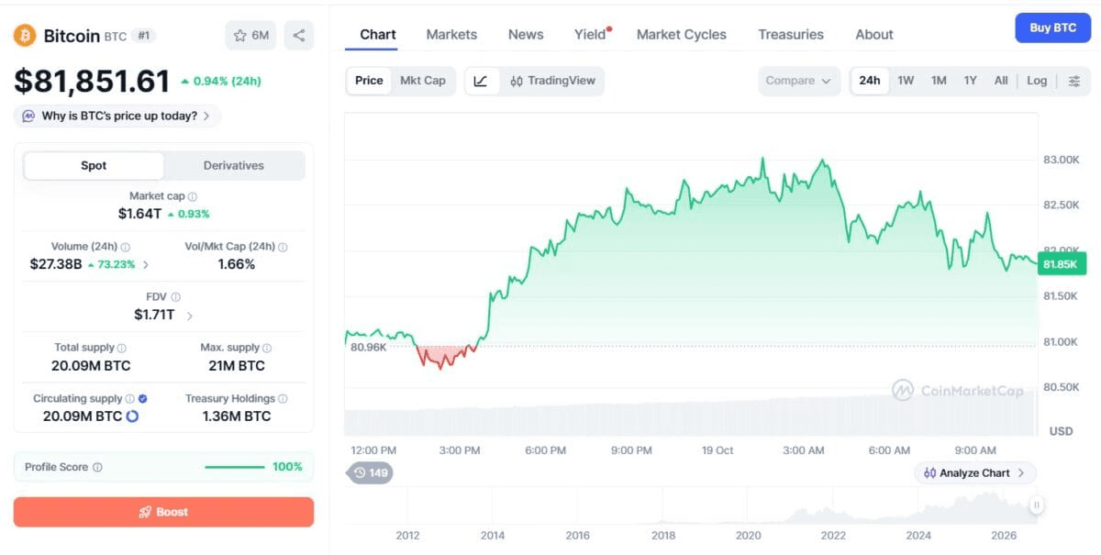
Task: Click the Treasury Holdings info icon
Action: tap(283, 399)
